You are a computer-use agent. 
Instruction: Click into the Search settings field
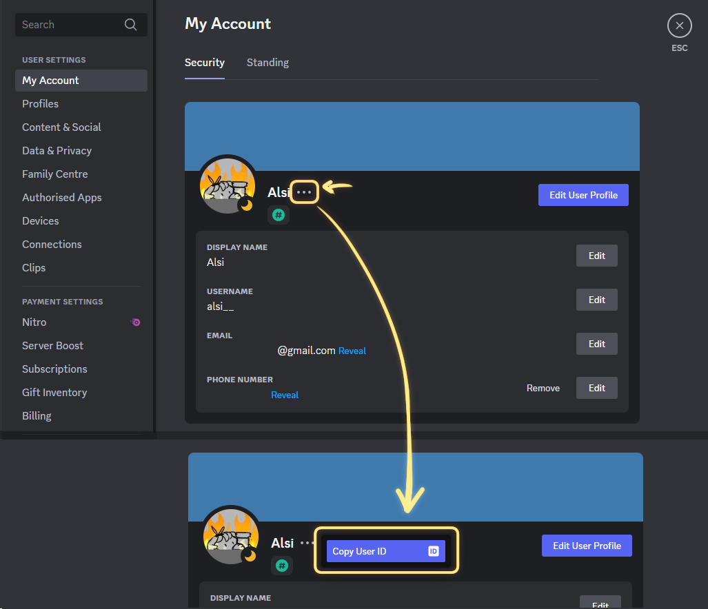click(69, 25)
